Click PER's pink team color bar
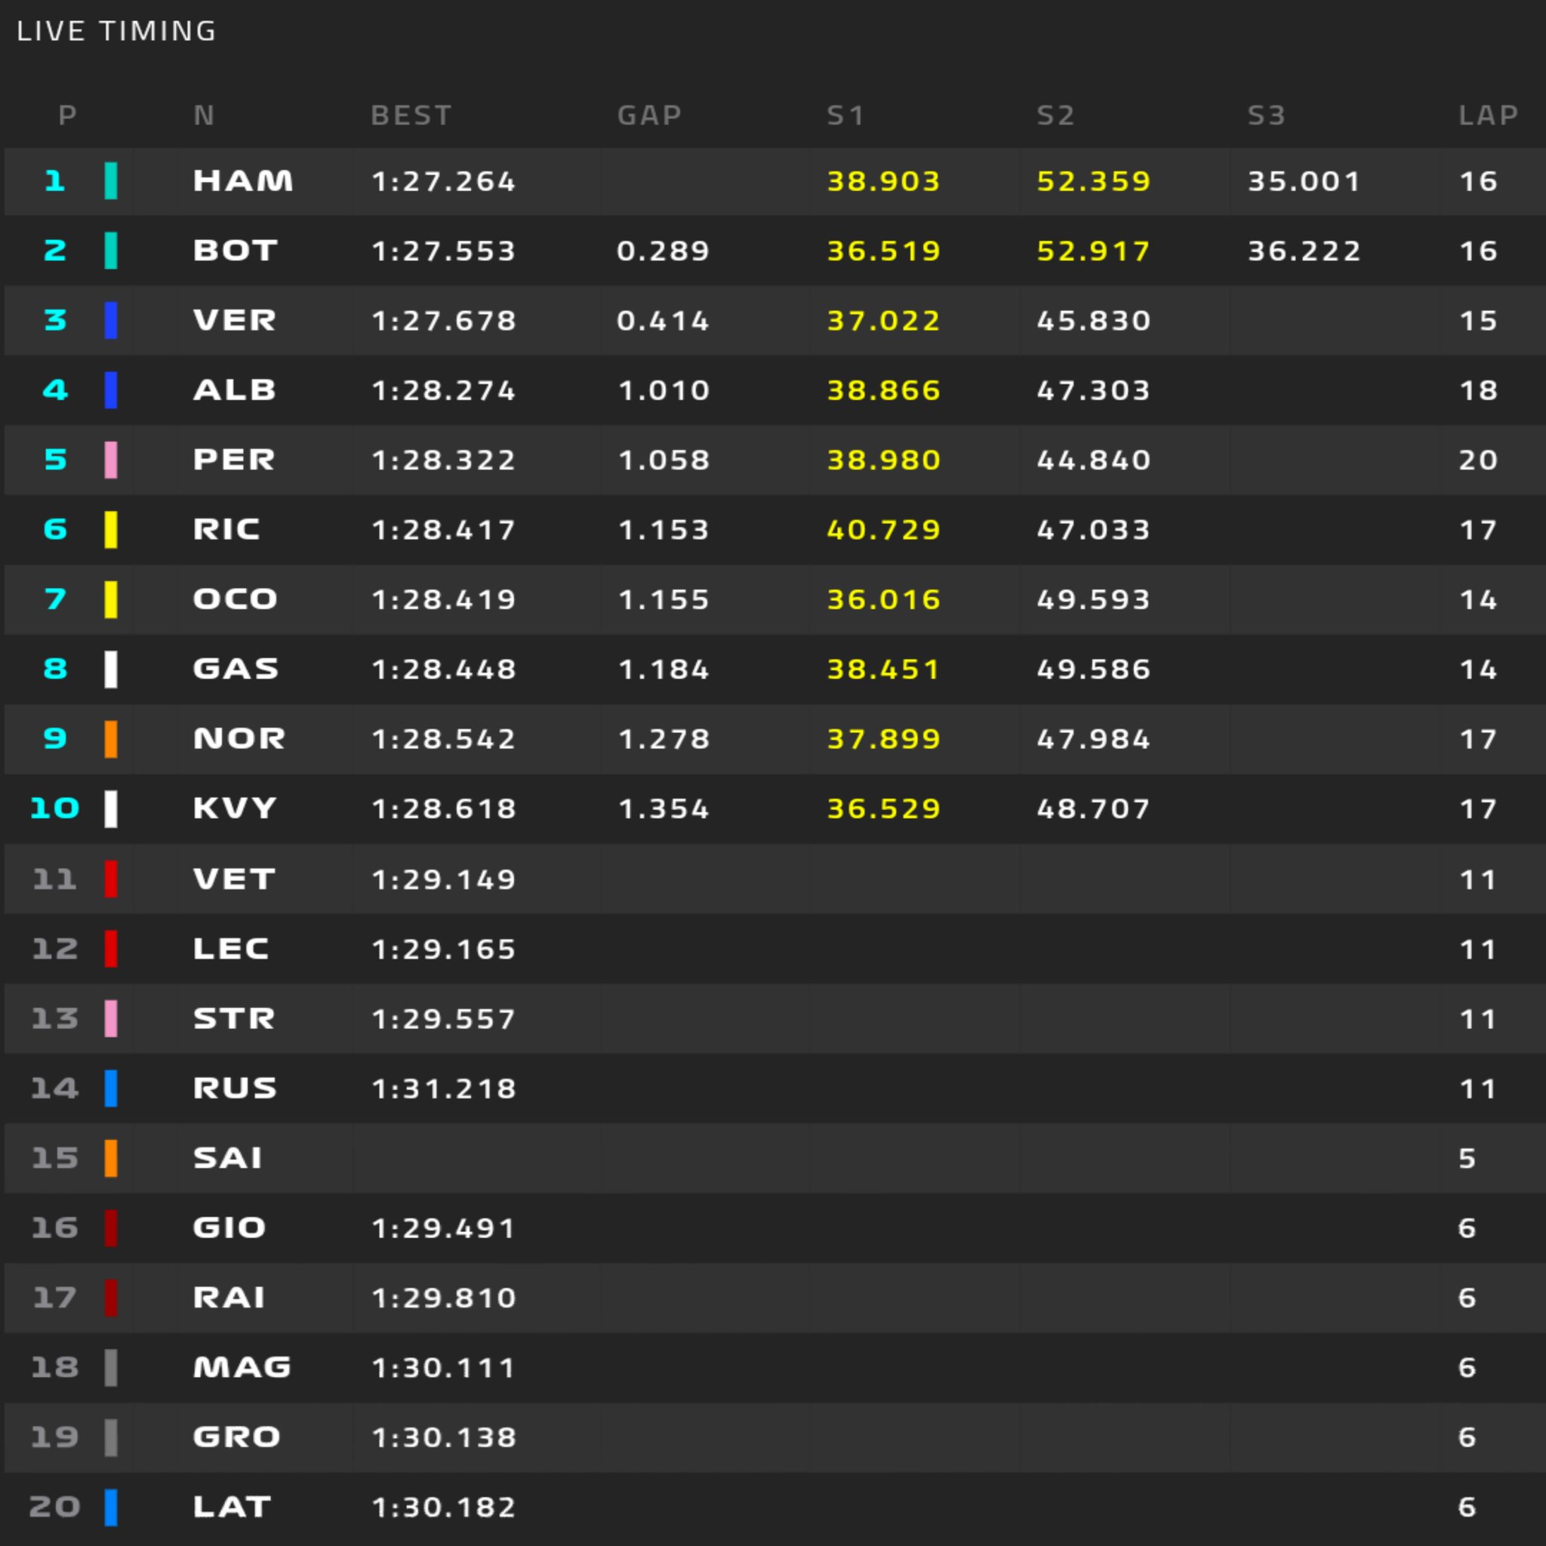Image resolution: width=1546 pixels, height=1546 pixels. pyautogui.click(x=111, y=459)
